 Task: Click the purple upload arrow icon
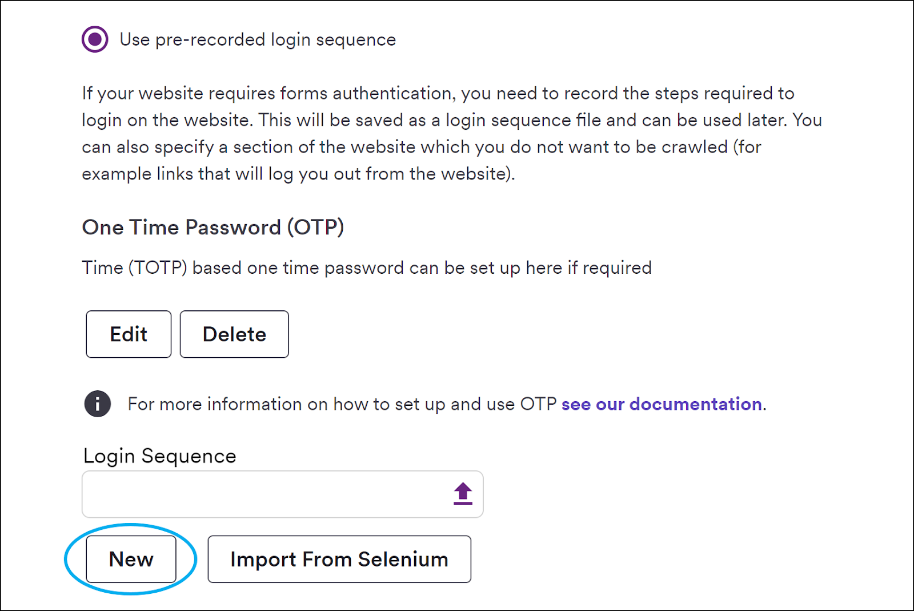pyautogui.click(x=463, y=493)
